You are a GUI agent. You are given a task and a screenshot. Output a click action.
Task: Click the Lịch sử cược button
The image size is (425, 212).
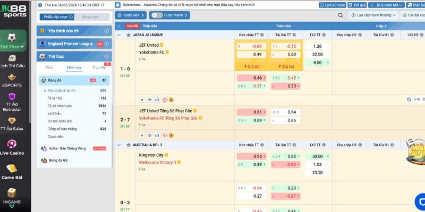[x=333, y=5]
